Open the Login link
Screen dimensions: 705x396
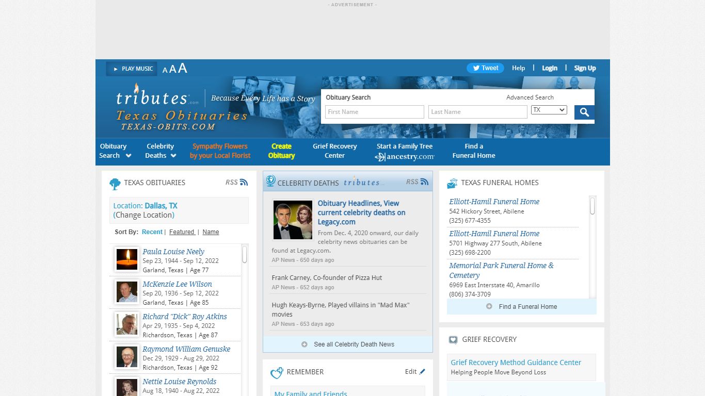tap(550, 68)
